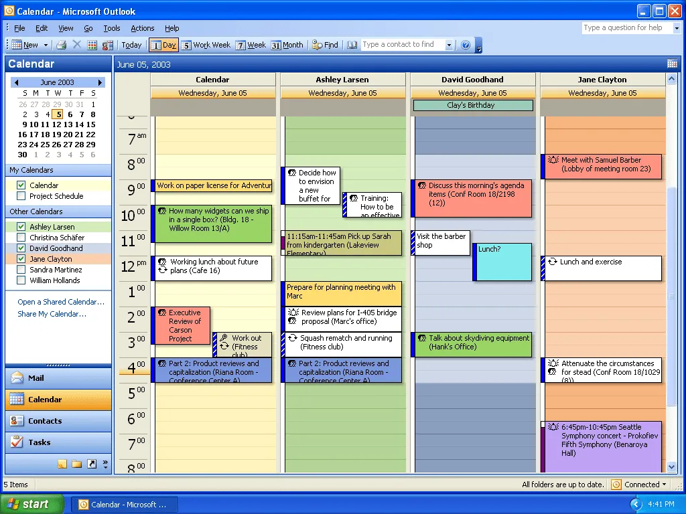Show next month in date navigator
Screen dimensions: 686x514
pyautogui.click(x=100, y=82)
